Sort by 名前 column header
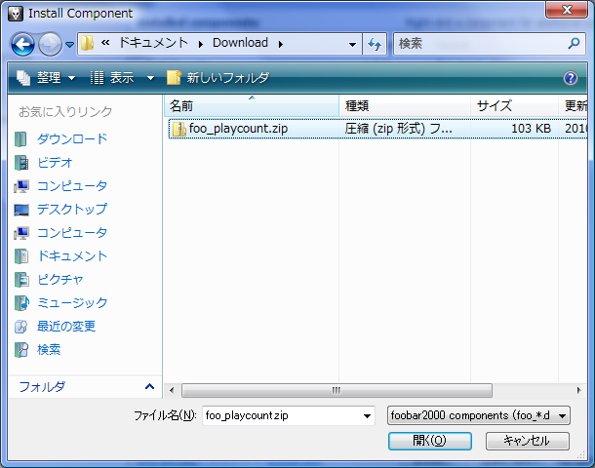This screenshot has width=595, height=468. pyautogui.click(x=252, y=105)
